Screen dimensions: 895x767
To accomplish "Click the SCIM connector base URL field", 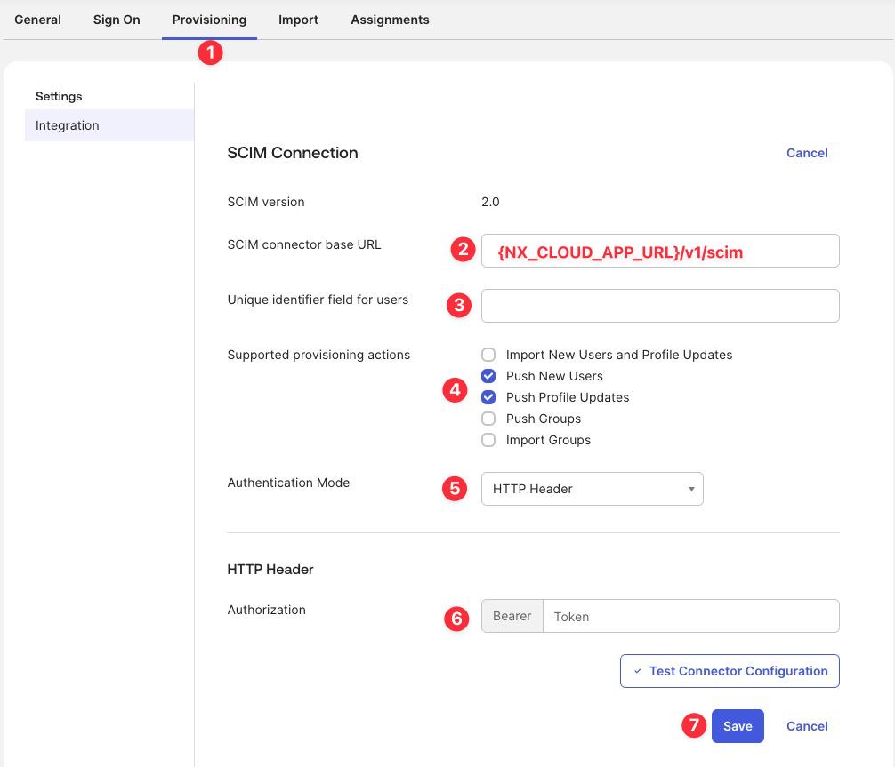I will [x=659, y=252].
